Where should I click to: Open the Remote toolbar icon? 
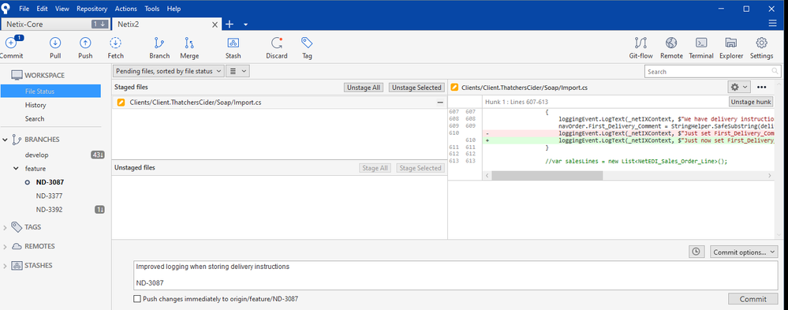click(671, 48)
